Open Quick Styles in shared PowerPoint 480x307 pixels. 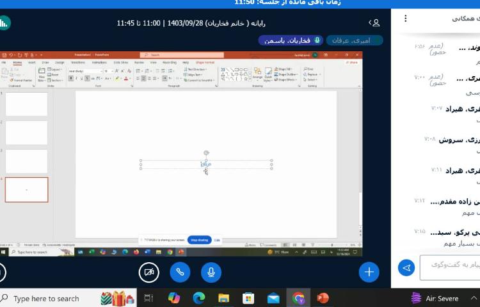click(x=268, y=74)
